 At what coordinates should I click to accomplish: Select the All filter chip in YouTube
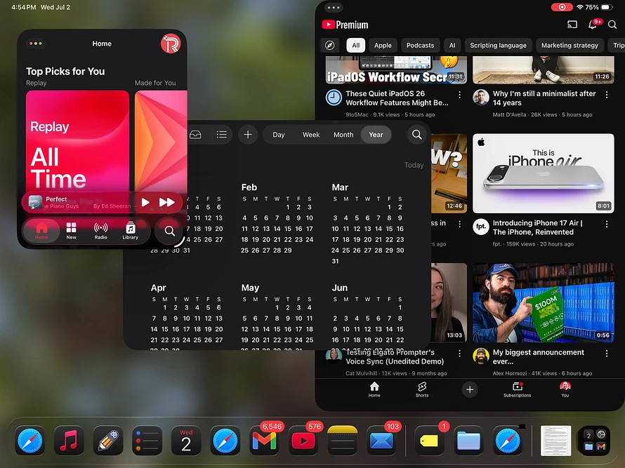tap(355, 46)
